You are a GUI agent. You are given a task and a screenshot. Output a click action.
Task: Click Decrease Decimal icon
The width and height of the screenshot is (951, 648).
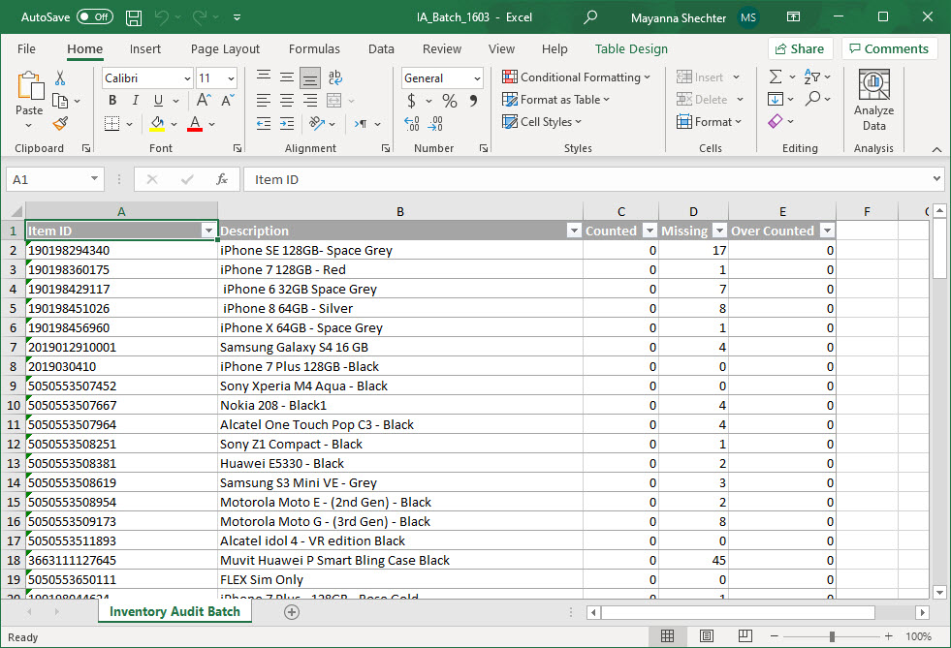point(435,124)
